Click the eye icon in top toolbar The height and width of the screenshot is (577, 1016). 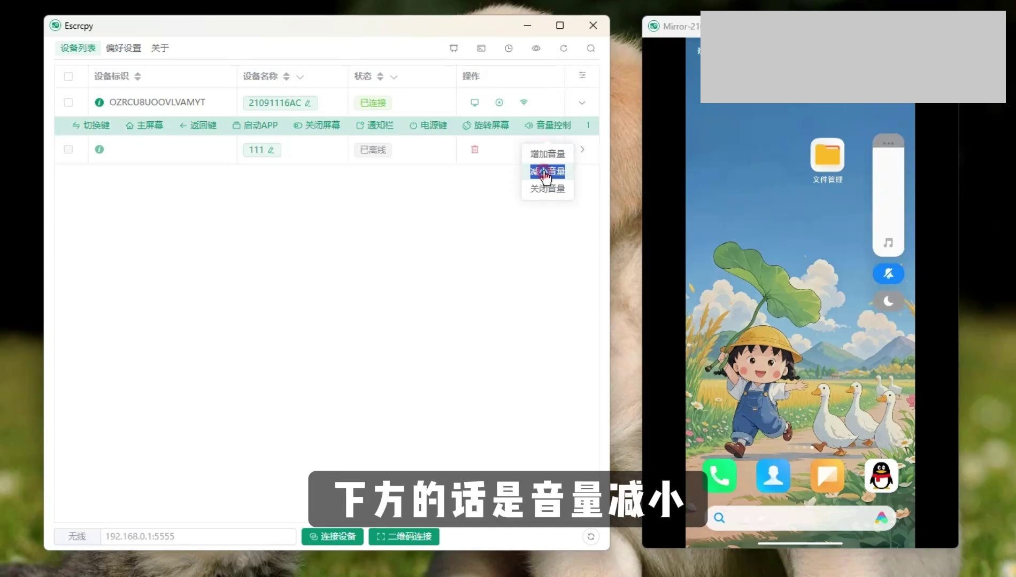[x=536, y=48]
